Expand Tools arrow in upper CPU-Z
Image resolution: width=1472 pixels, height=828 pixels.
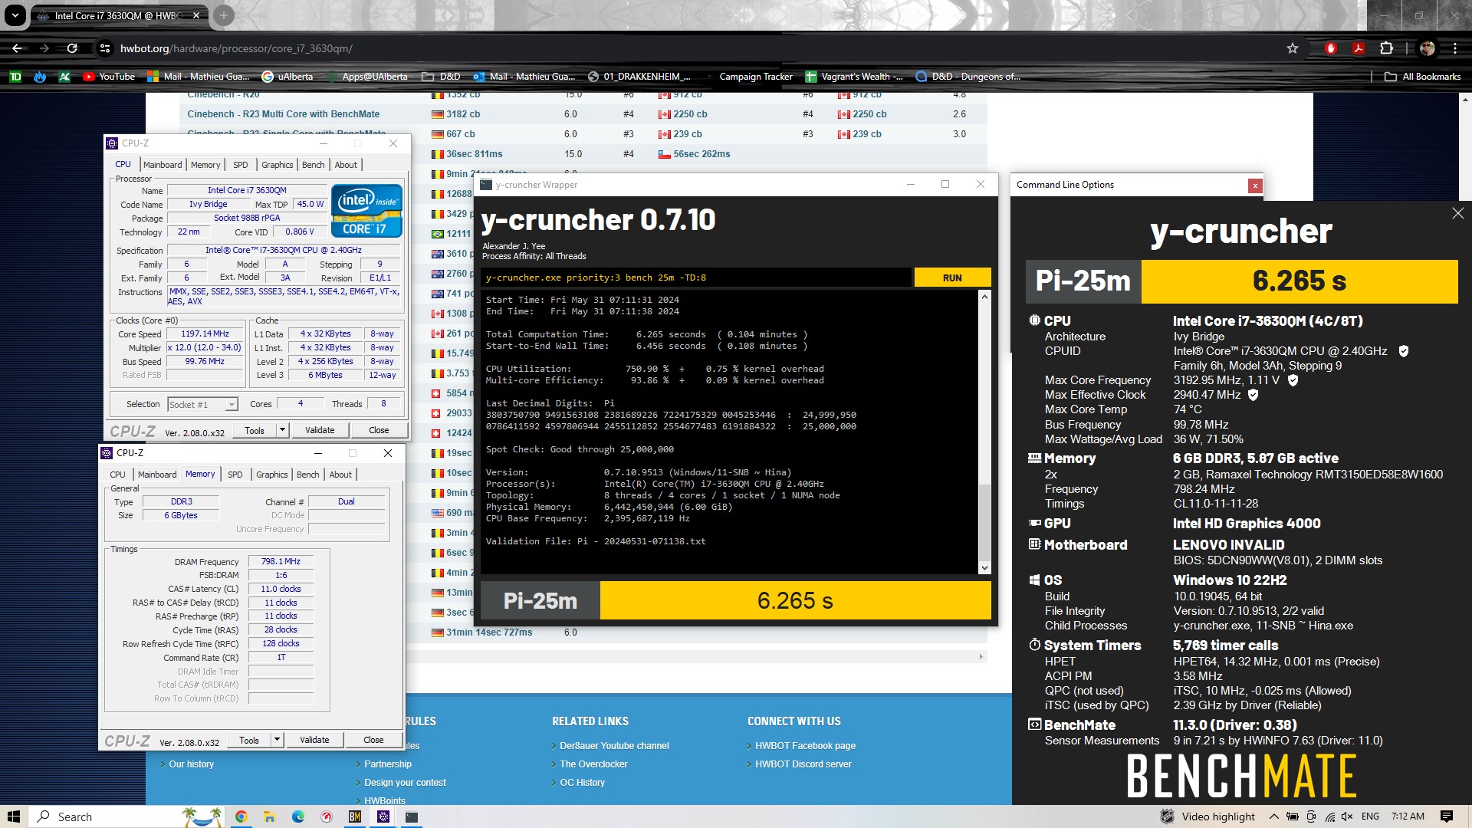pyautogui.click(x=282, y=430)
